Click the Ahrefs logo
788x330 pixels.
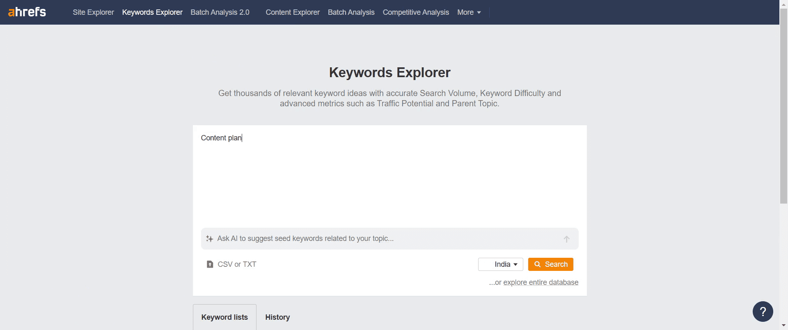pos(27,12)
